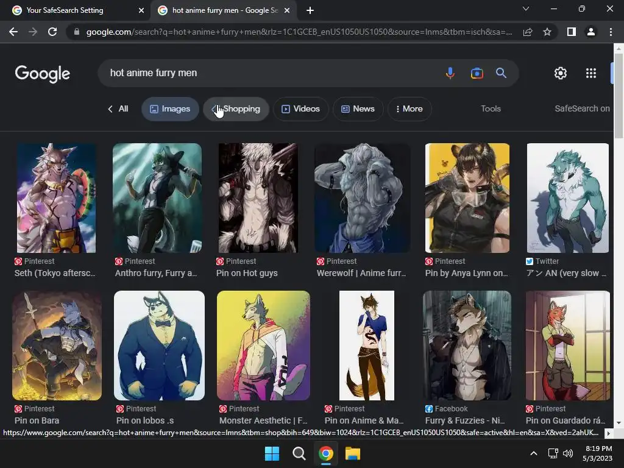
Task: Open the Google apps grid
Action: (591, 73)
